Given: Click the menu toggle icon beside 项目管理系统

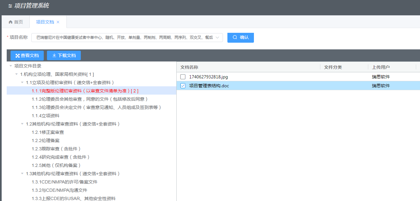Looking at the screenshot, I should tap(10, 6).
